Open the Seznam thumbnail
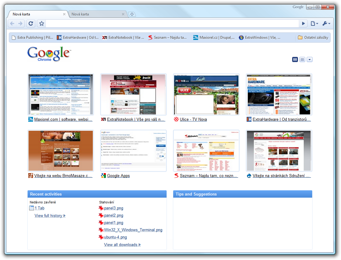The height and width of the screenshot is (260, 341). 206,151
